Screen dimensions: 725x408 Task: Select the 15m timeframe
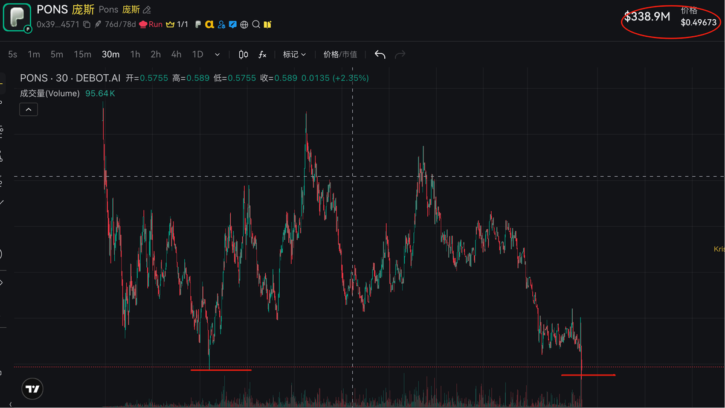click(x=83, y=54)
